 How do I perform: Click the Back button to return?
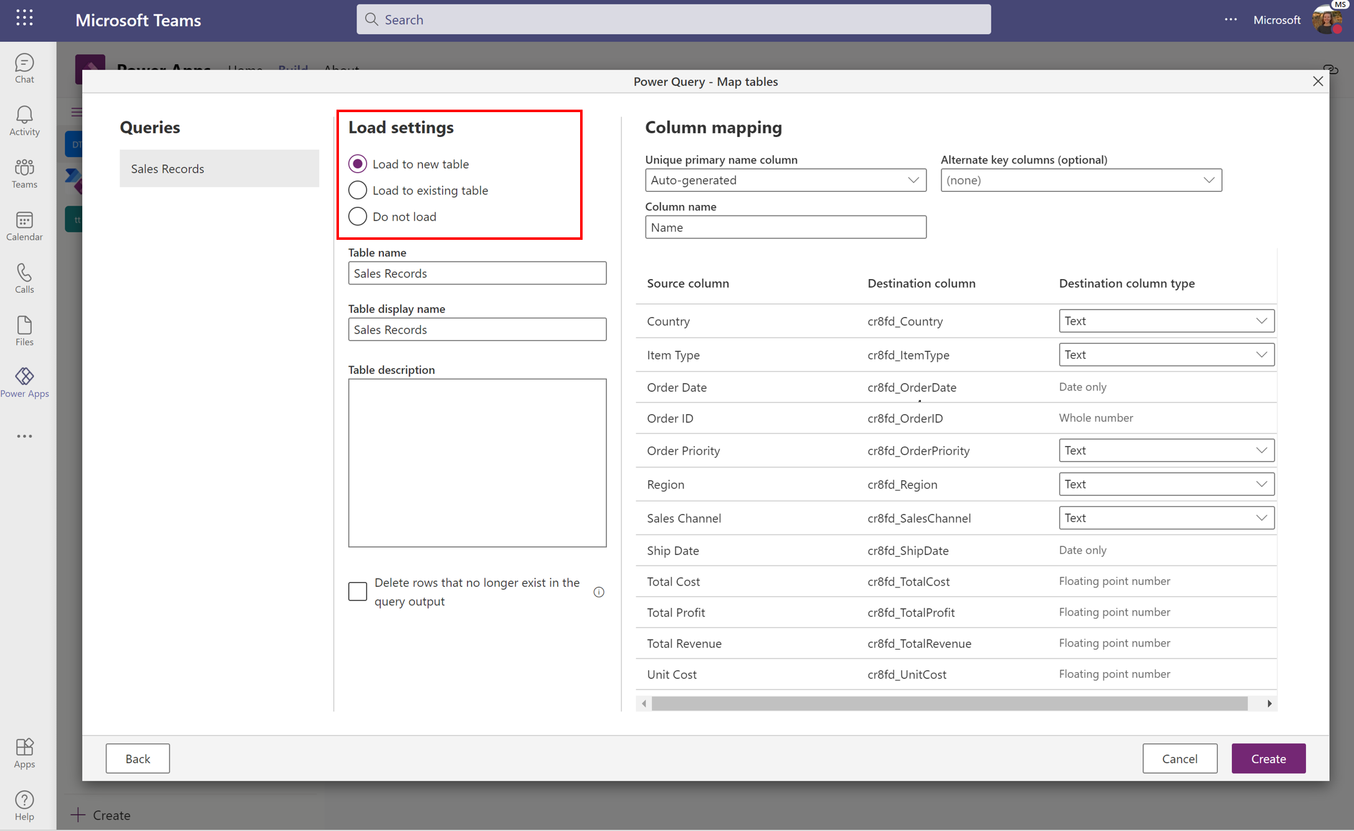137,757
